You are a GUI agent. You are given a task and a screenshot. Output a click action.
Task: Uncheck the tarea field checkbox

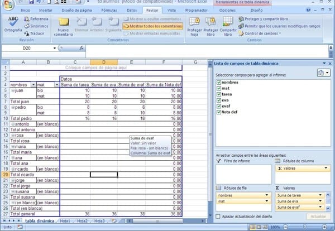(218, 94)
